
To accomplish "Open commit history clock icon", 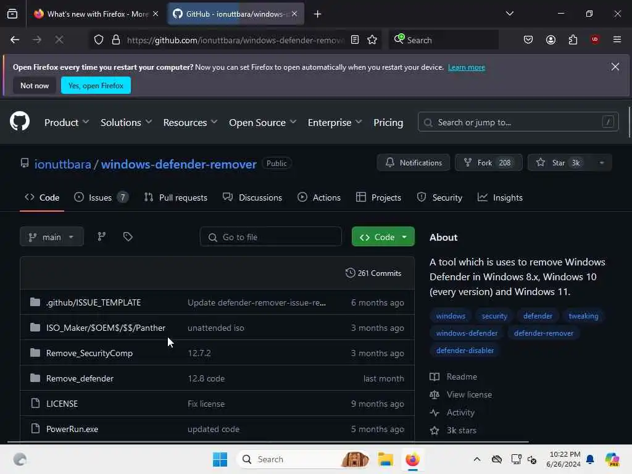I will (351, 273).
